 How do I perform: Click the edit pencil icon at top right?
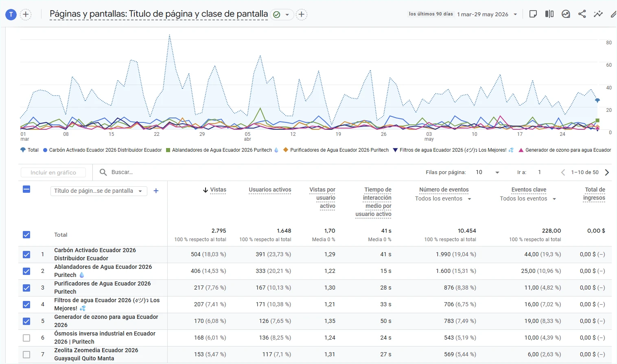coord(613,14)
